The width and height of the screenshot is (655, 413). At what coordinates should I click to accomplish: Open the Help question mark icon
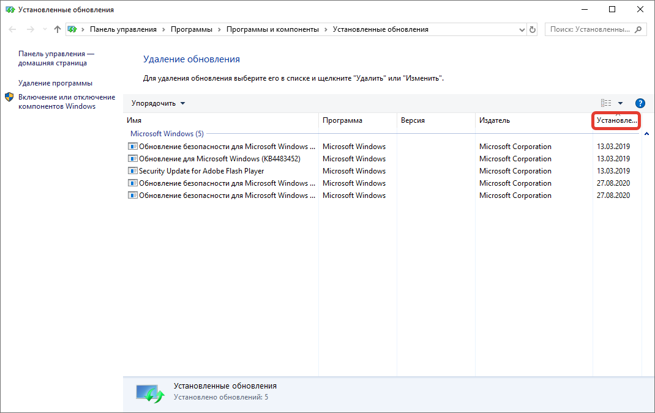(x=640, y=103)
